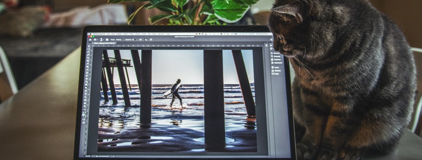Screen dimensions: 422x160
Task: Open the brush preset picker
Action: tap(102, 40)
